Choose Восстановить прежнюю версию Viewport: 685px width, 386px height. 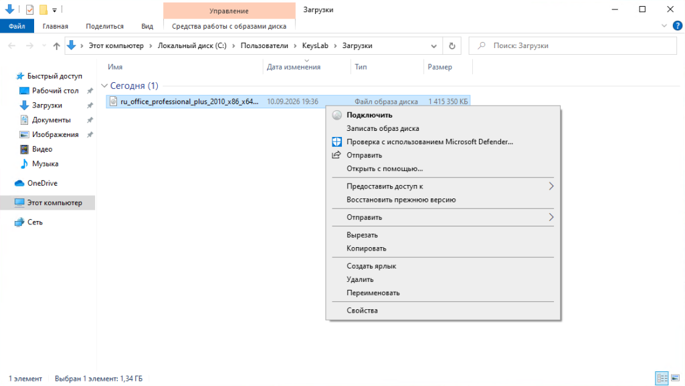coord(443,200)
